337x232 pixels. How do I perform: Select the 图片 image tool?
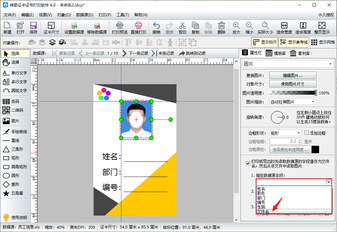(15, 121)
